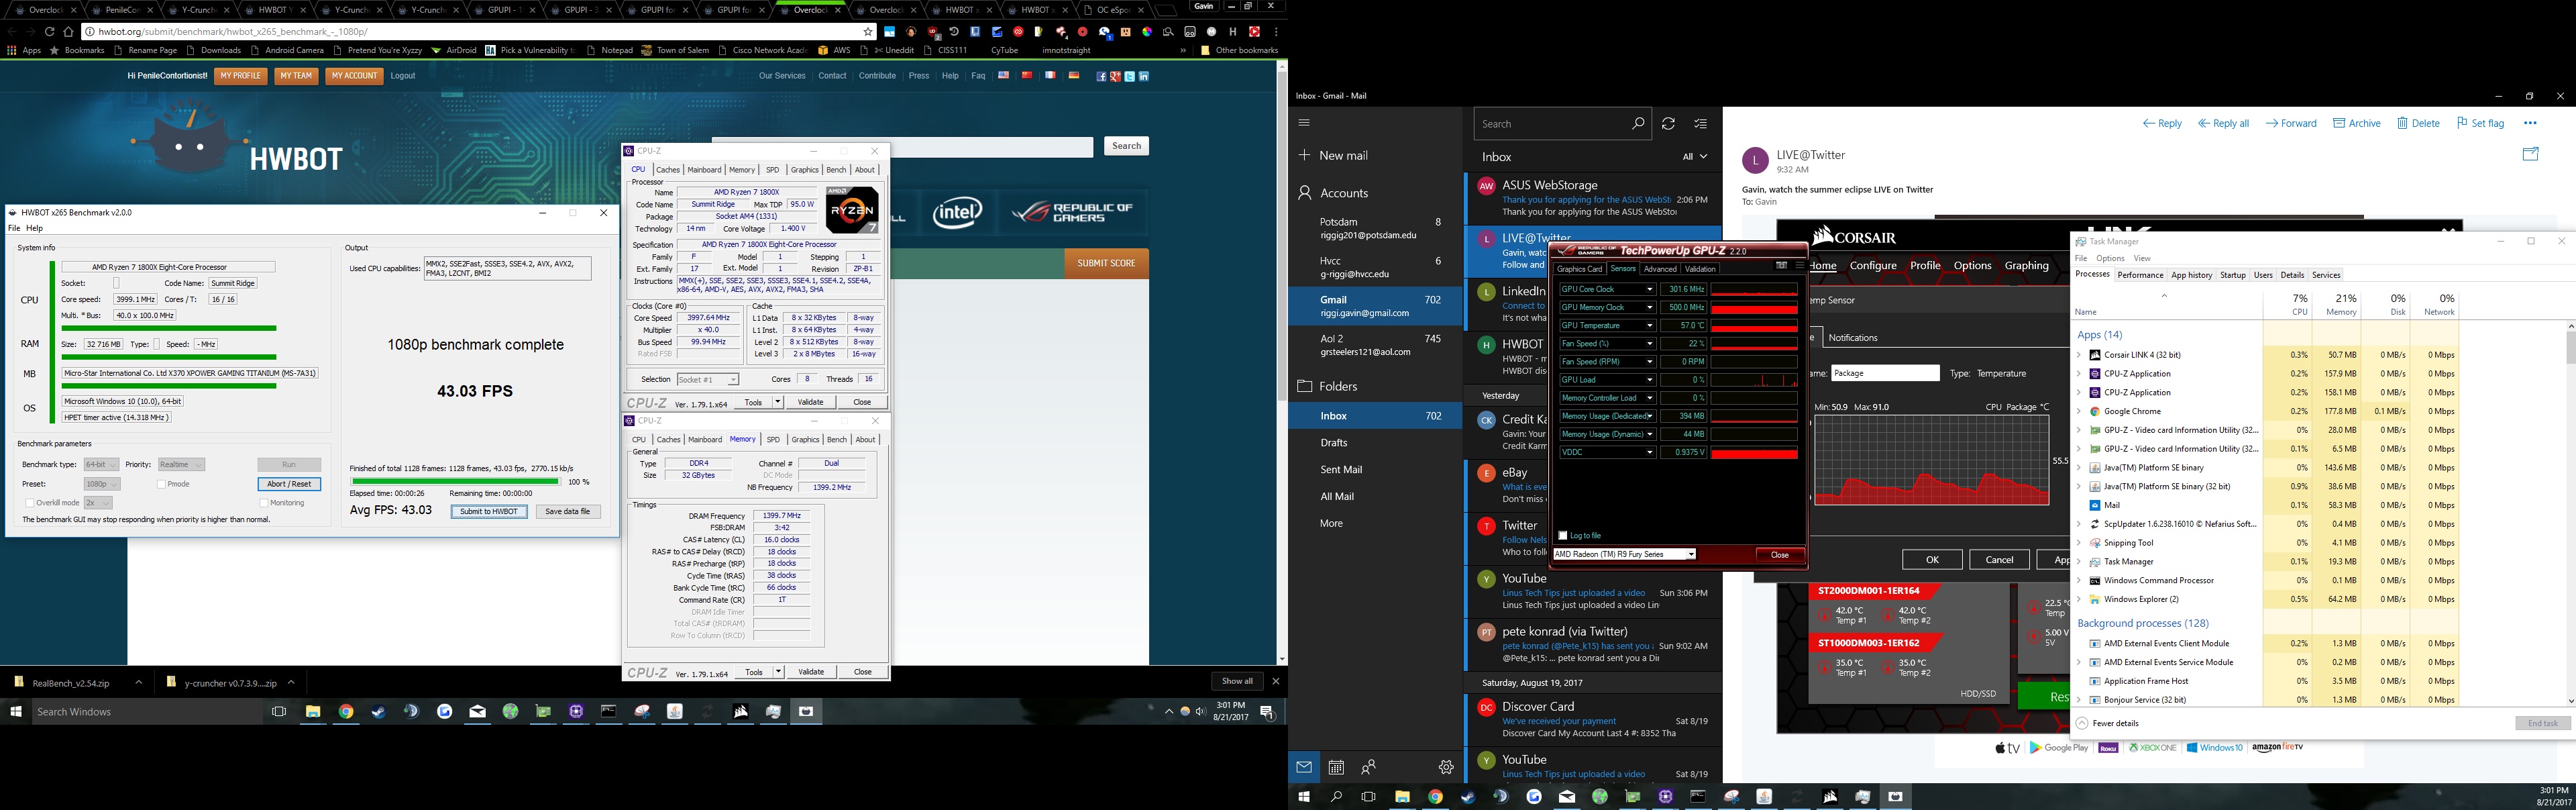Click orange SUBMIT SCORE button on HWBOT

click(x=1106, y=263)
